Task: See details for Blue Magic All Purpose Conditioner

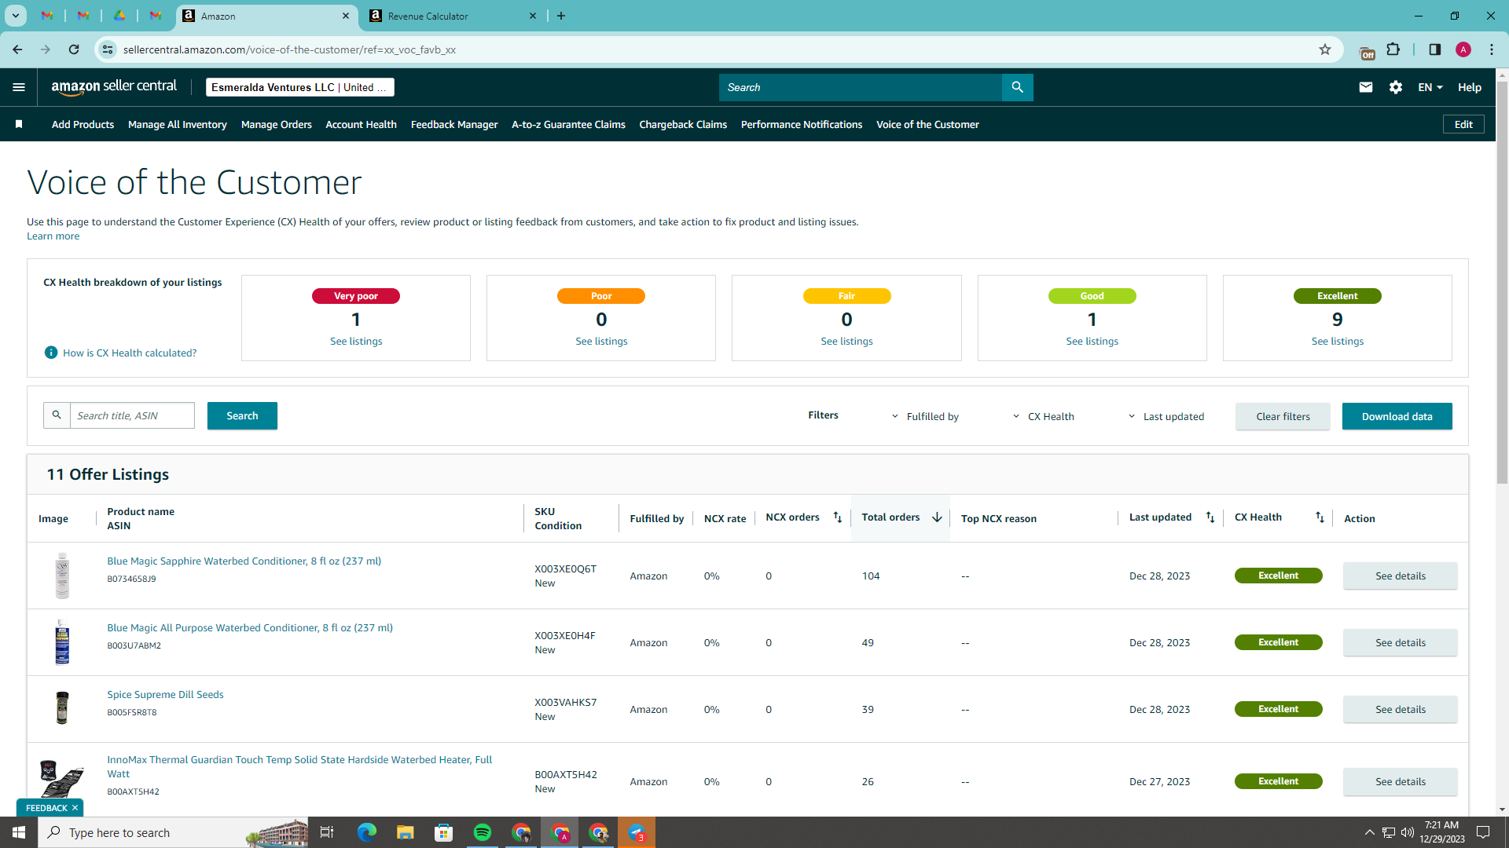Action: point(1400,642)
